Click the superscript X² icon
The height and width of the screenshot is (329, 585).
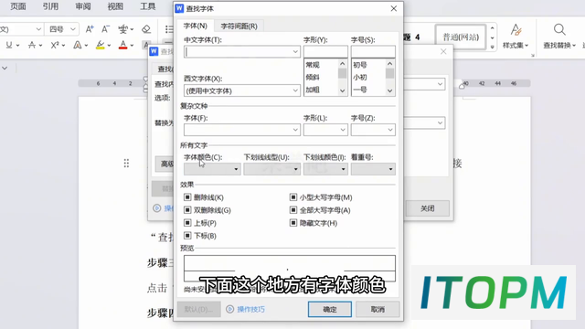[55, 45]
